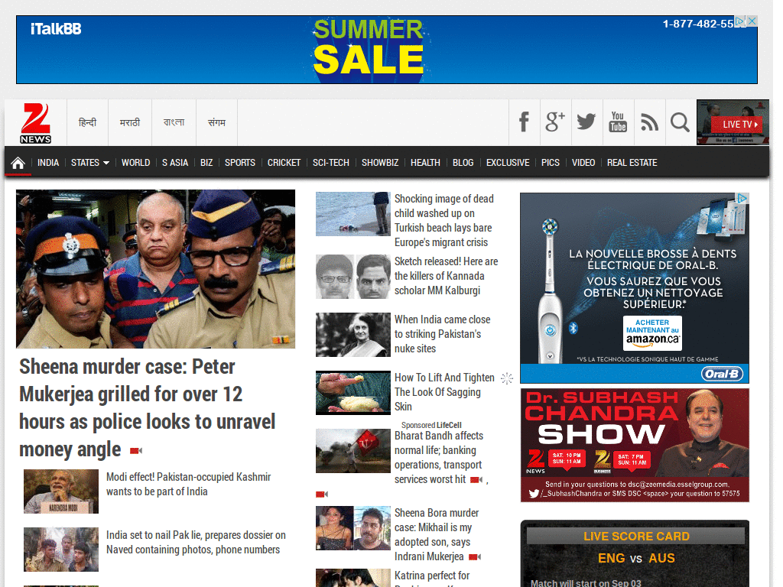The image size is (783, 587).
Task: Click the iTalkBB Summer Sale banner
Action: [x=386, y=50]
